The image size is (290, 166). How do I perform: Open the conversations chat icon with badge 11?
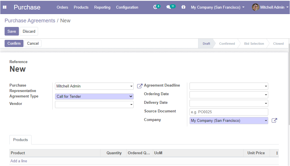tap(170, 7)
